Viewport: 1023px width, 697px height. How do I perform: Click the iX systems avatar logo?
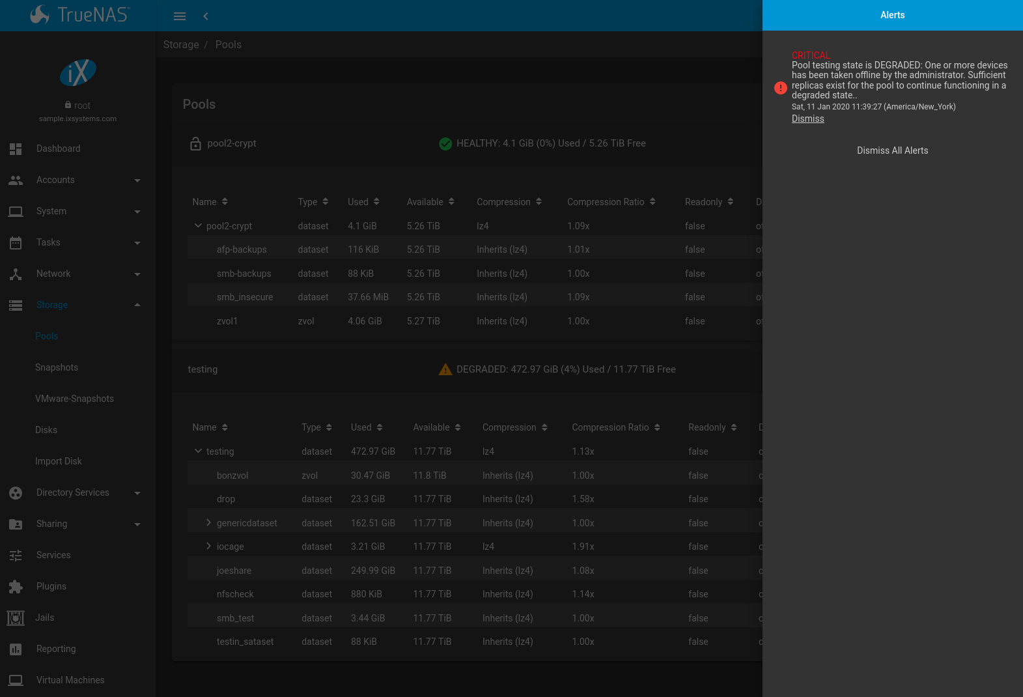[x=78, y=72]
